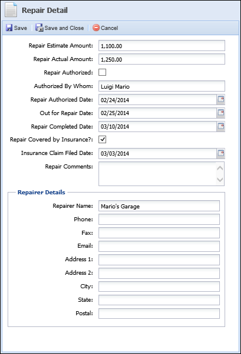The image size is (241, 354).
Task: Open calendar for Repair Authorized Date
Action: (x=220, y=99)
